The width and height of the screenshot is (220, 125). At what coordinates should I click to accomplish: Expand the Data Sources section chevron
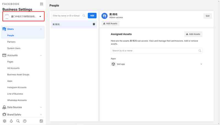[41, 107]
